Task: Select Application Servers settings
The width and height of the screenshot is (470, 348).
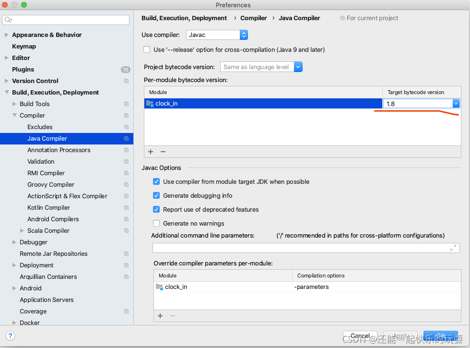Action: [x=47, y=300]
